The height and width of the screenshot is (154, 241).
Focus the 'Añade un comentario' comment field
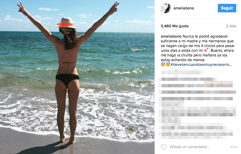[x=190, y=147]
